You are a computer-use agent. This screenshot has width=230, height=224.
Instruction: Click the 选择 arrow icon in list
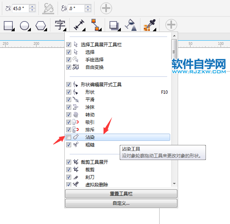coord(76,52)
